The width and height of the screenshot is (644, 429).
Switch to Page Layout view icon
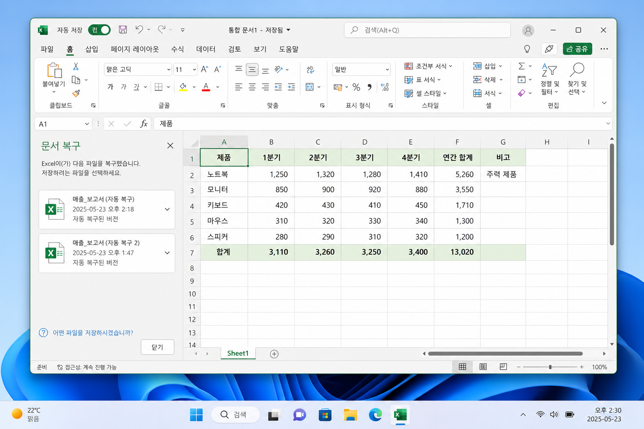point(483,367)
